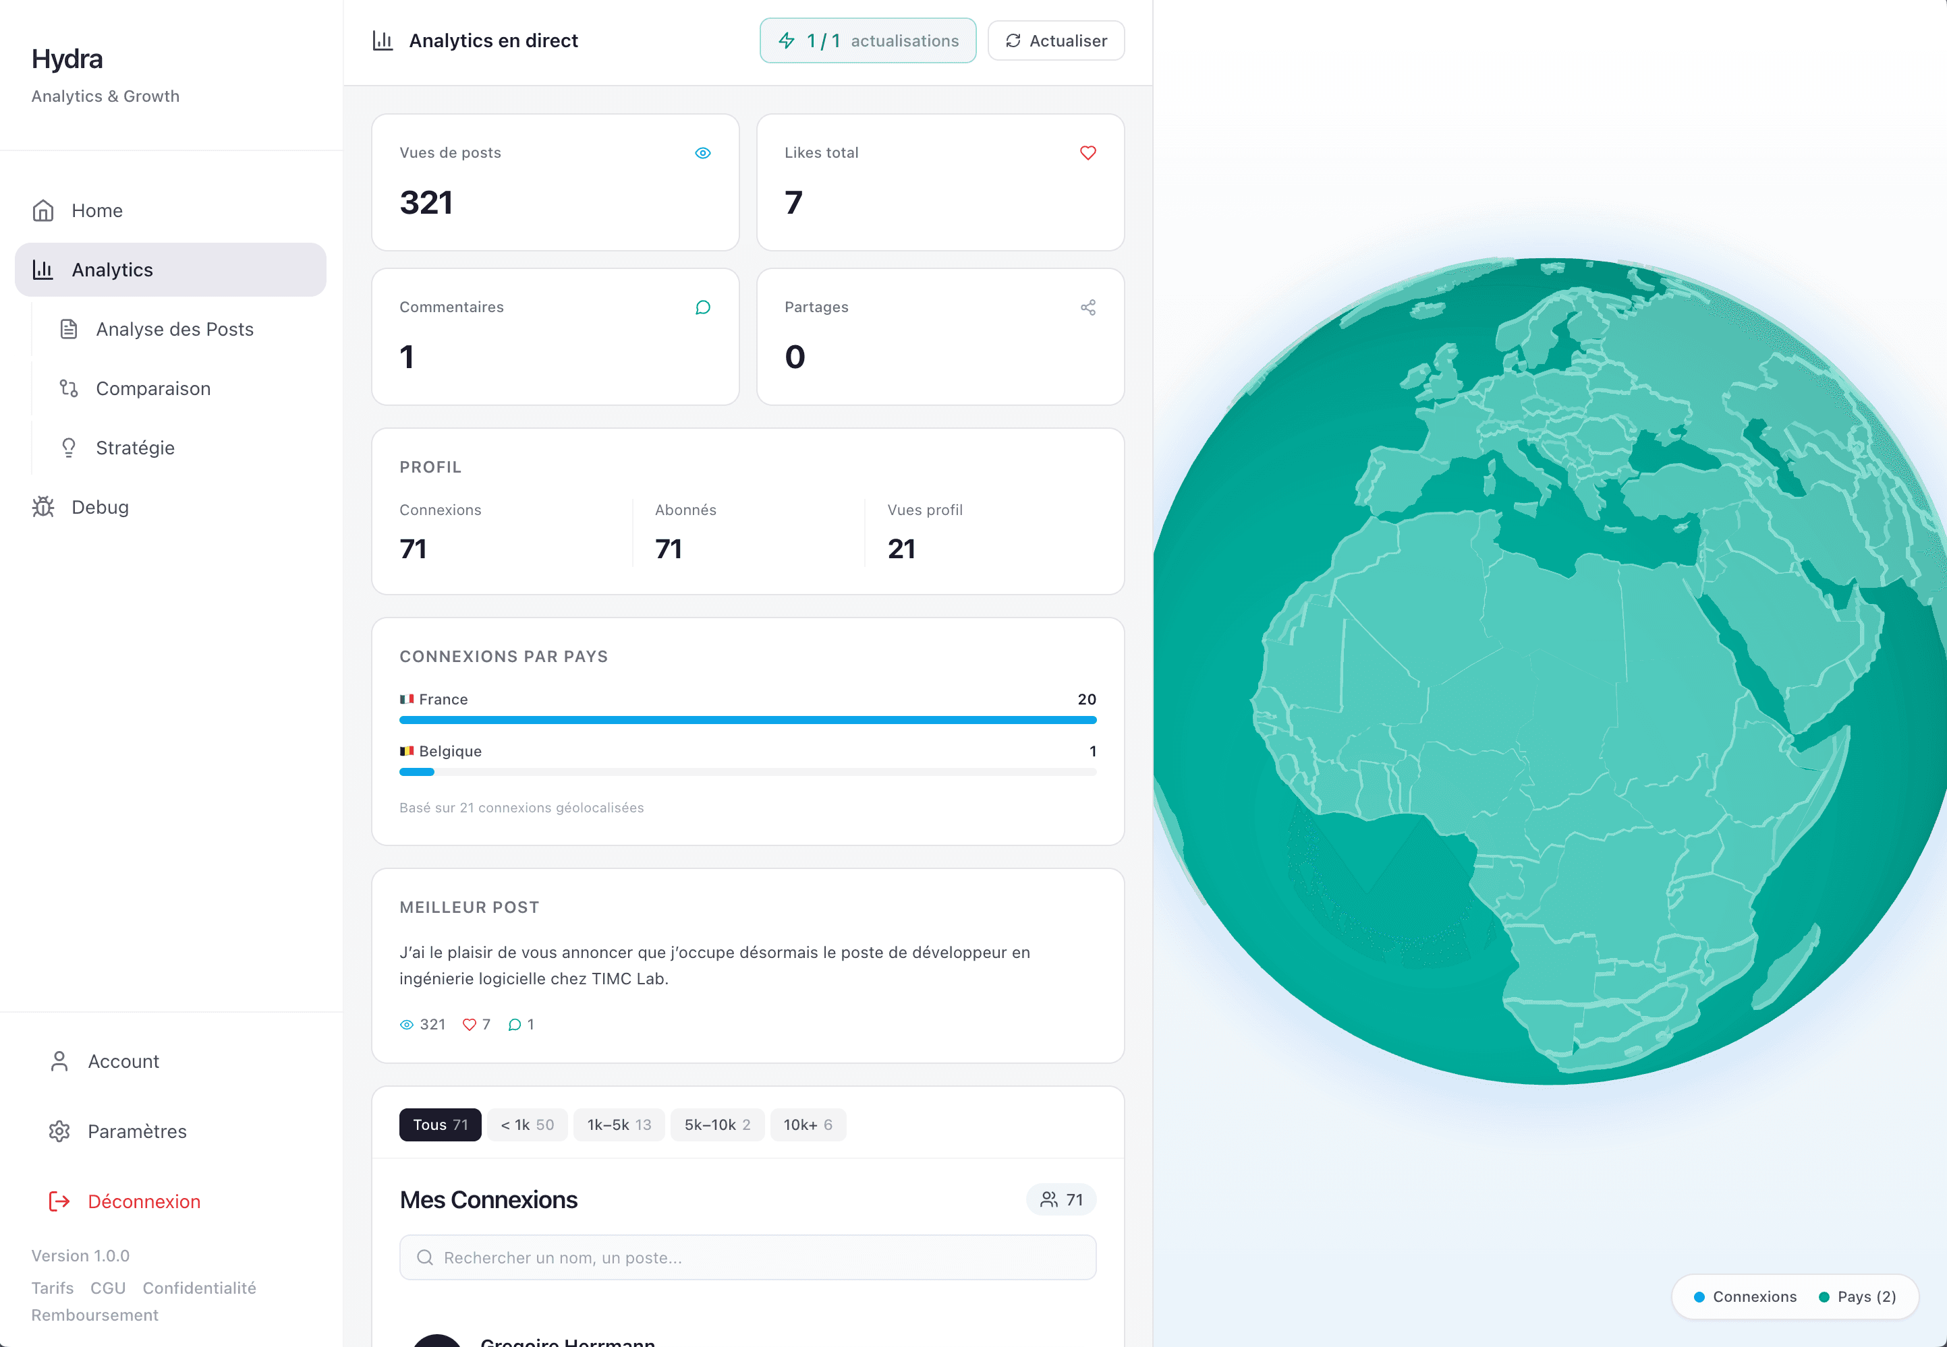Click the chart icon beside Analytics en direct

pos(383,40)
